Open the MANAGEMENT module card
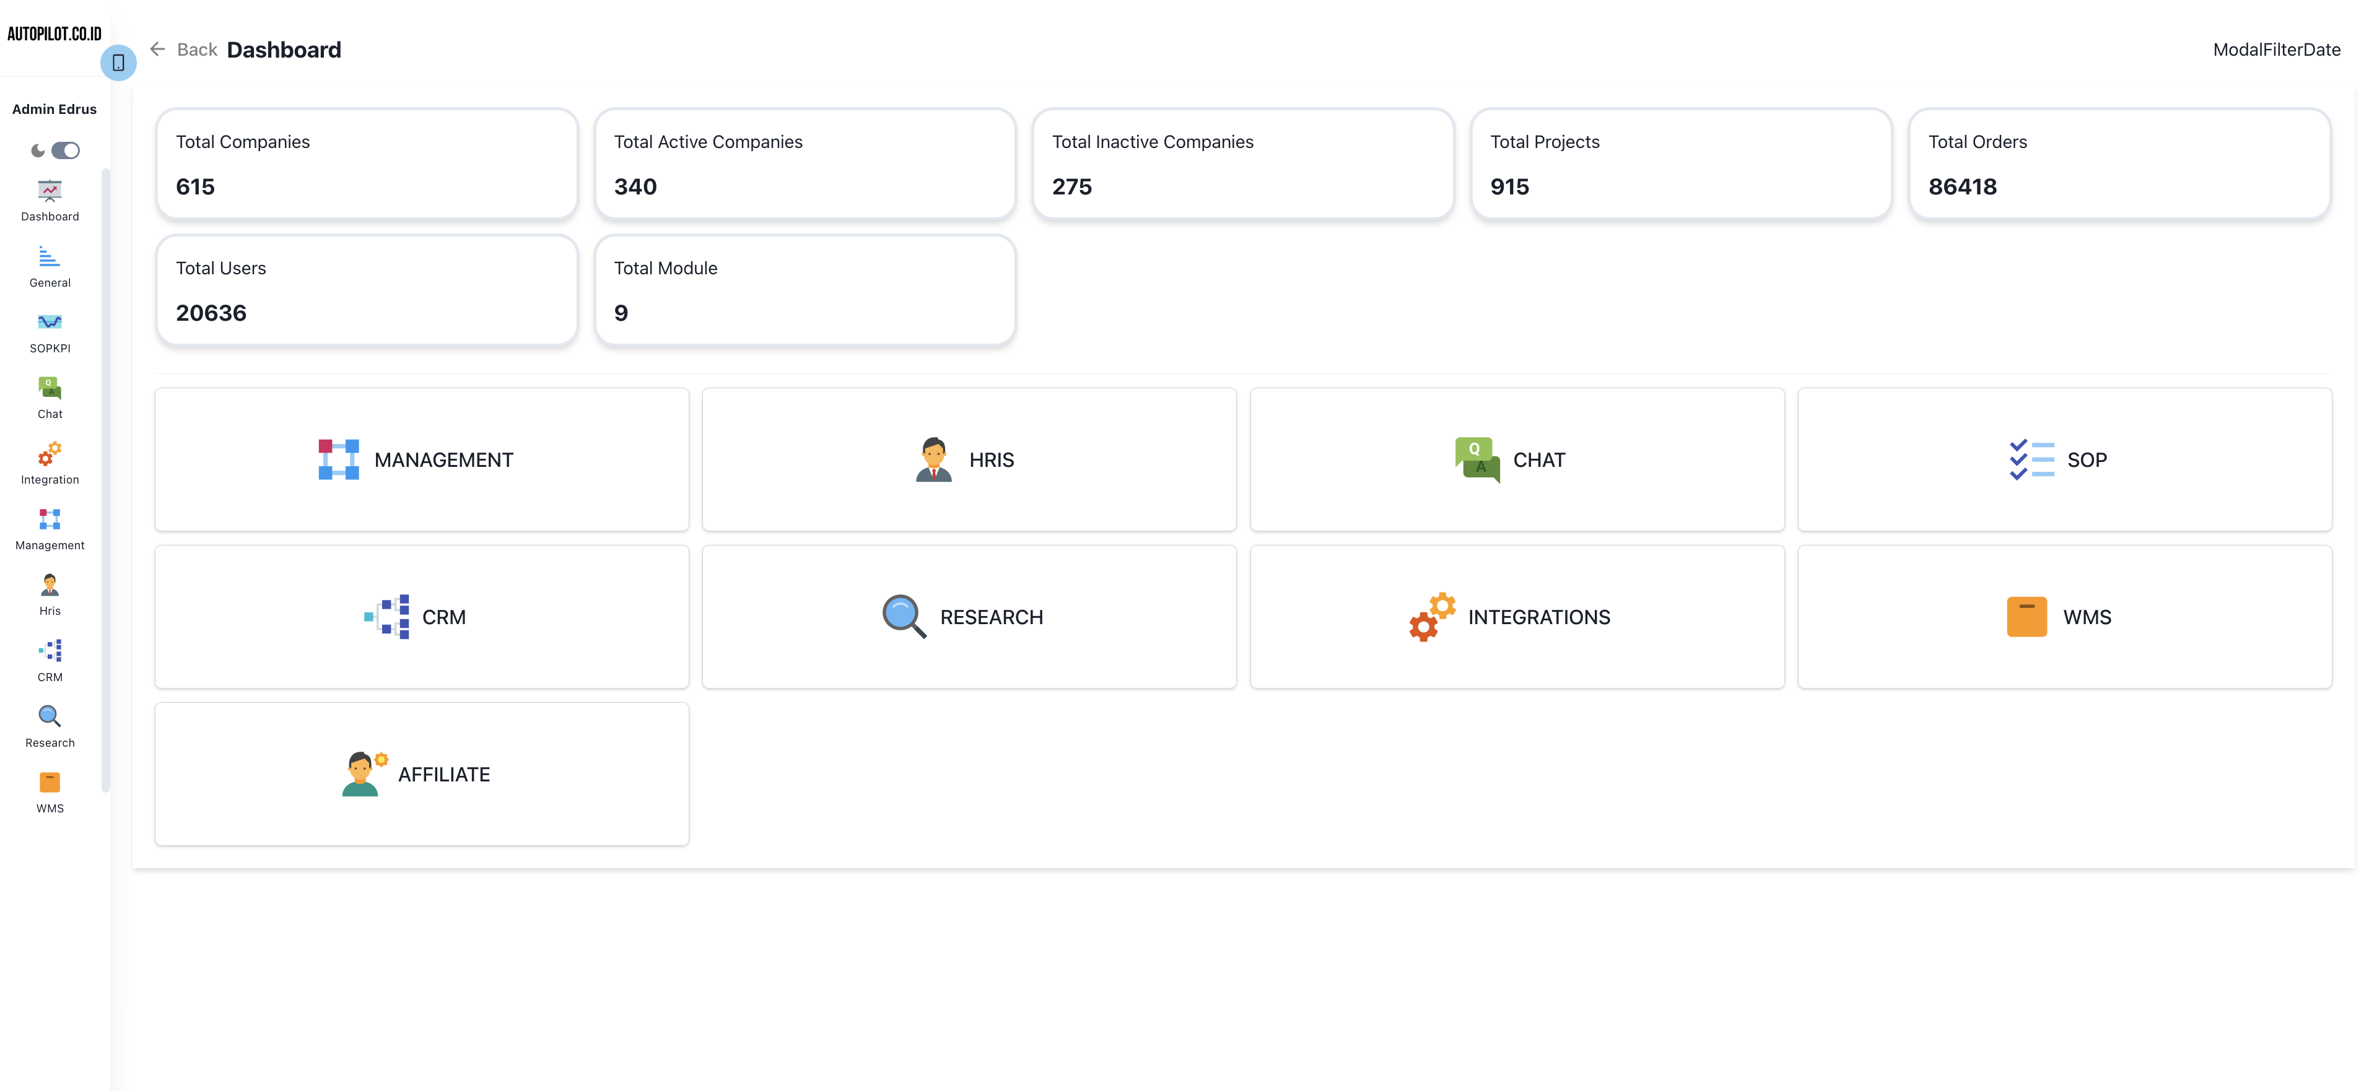Viewport: 2377px width, 1091px height. (x=422, y=459)
